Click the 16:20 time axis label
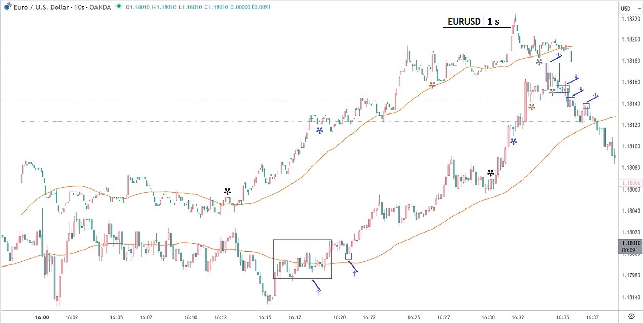 coord(340,318)
